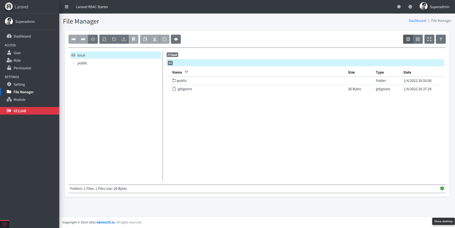Click the Show desktop button
Screen dimensions: 455x228
[x=443, y=221]
